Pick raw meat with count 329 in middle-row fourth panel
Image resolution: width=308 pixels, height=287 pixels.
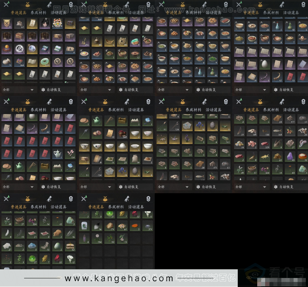pyautogui.click(x=264, y=144)
